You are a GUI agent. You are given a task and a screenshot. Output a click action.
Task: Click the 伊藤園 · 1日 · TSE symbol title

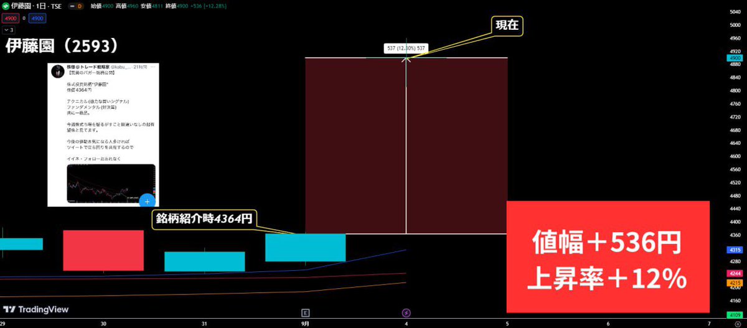point(37,6)
